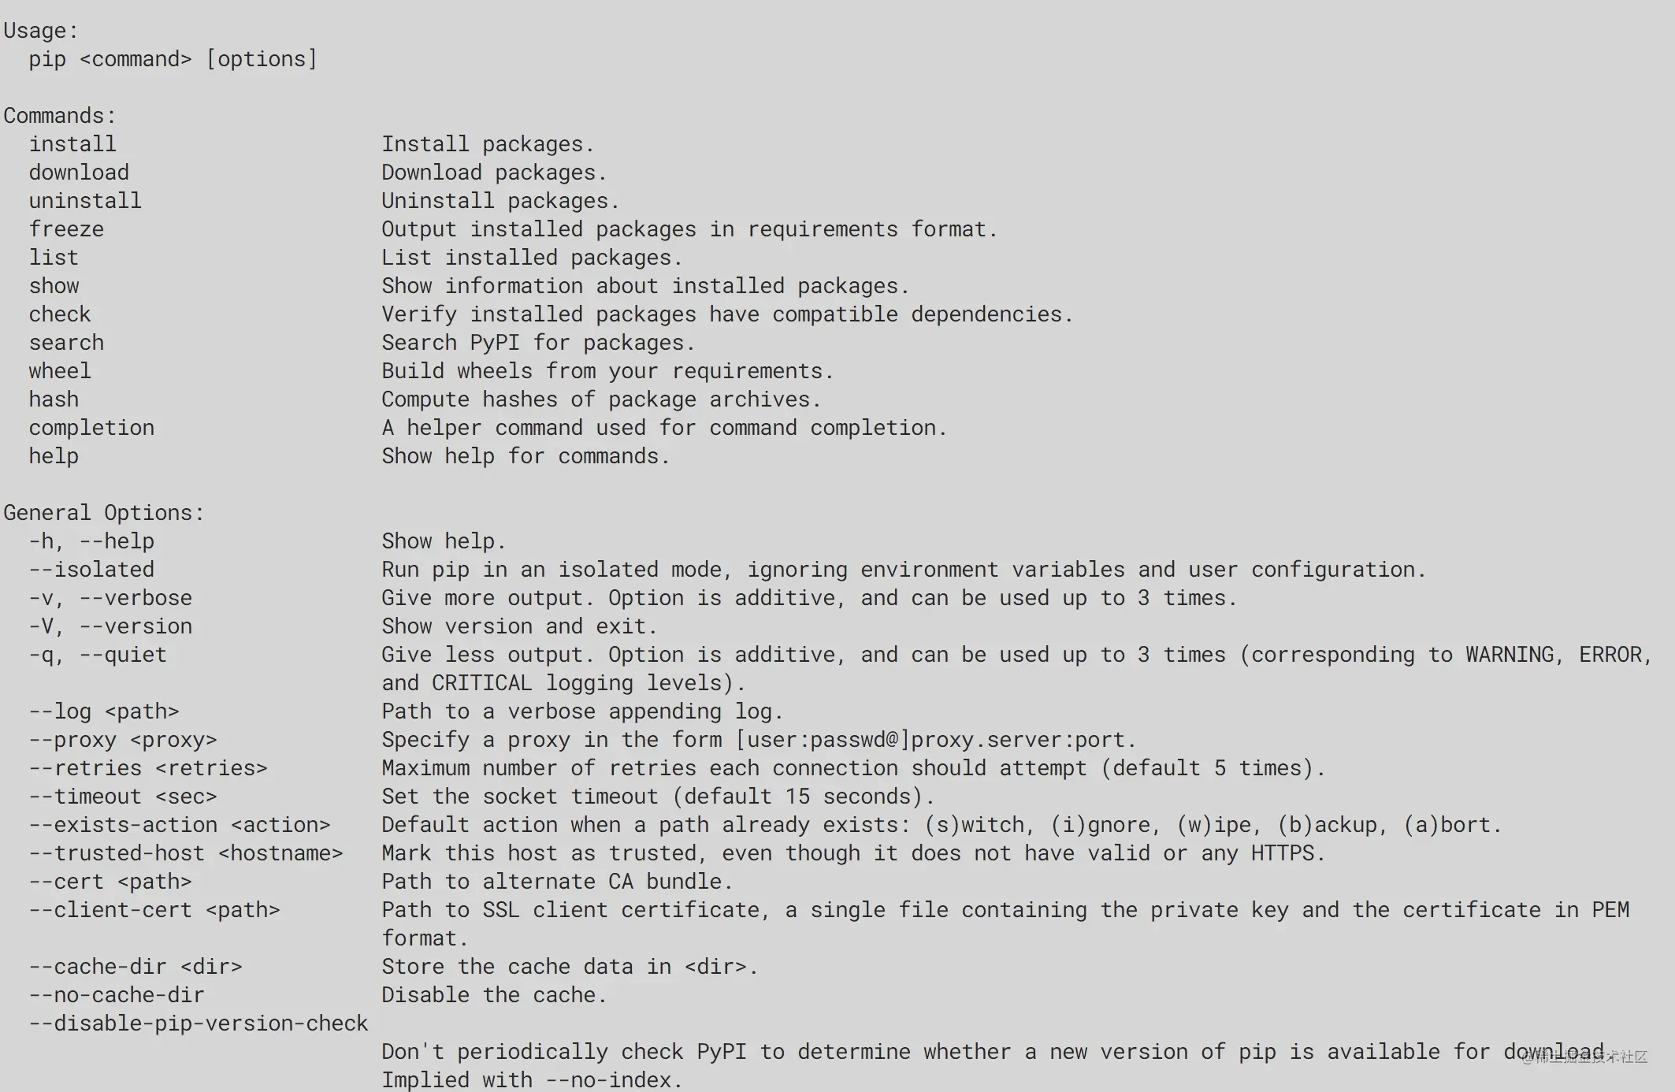This screenshot has height=1092, width=1675.
Task: Click the 'General Options:' heading
Action: click(x=104, y=514)
